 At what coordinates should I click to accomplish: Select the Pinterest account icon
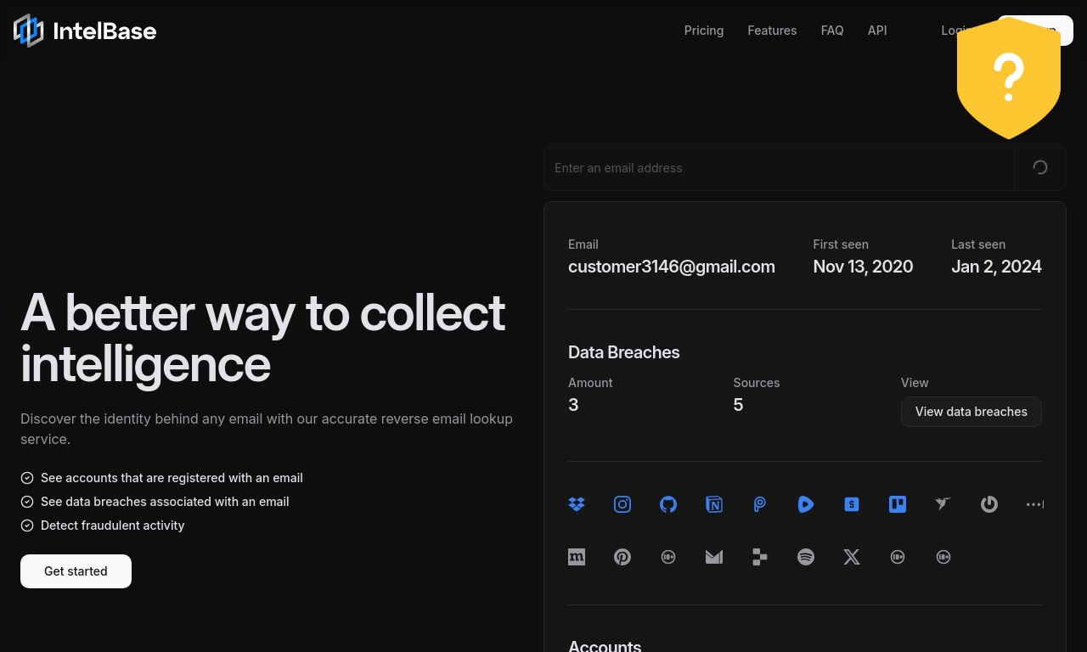click(x=622, y=557)
